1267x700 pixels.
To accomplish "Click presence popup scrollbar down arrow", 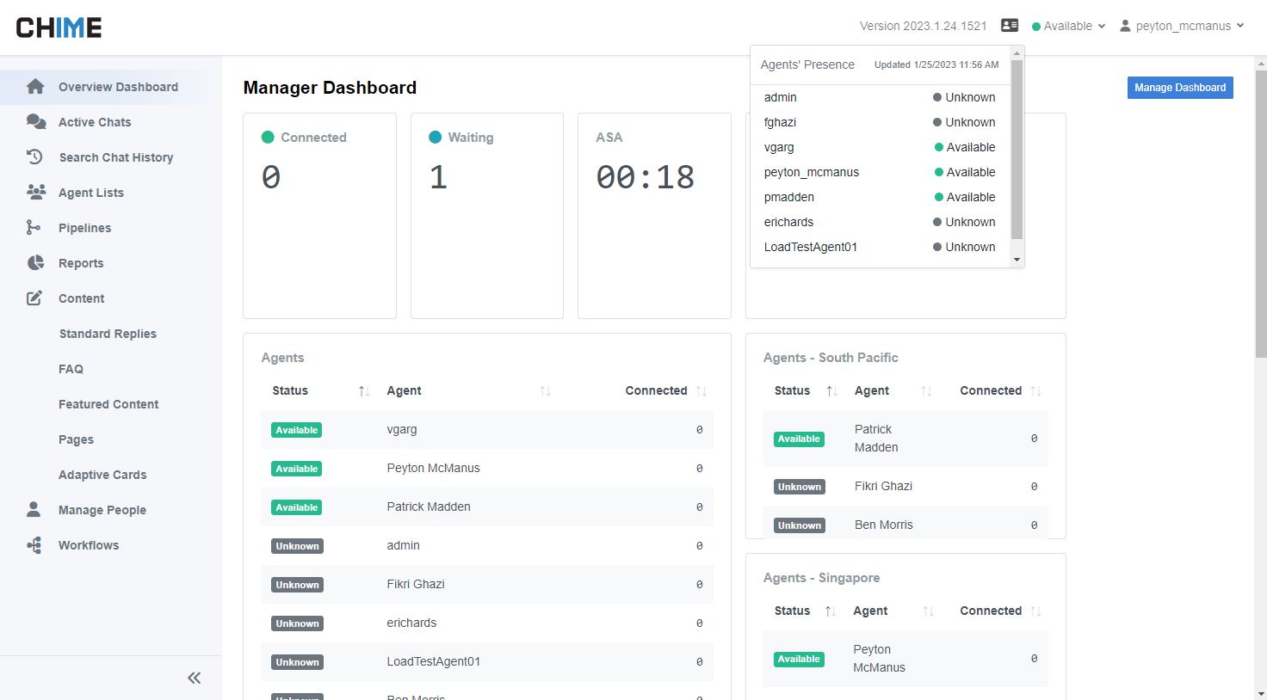I will 1017,260.
